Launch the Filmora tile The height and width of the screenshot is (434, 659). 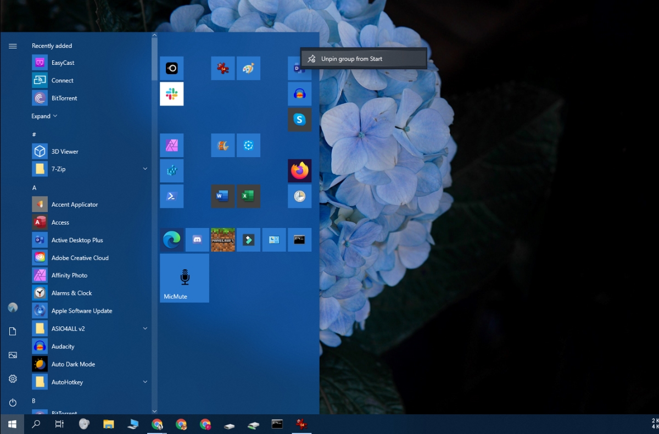(248, 240)
